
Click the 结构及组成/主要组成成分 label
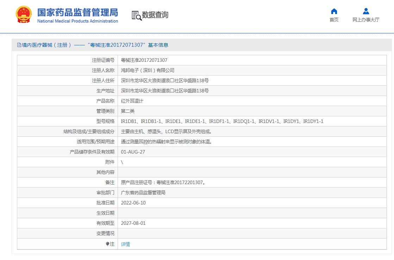click(x=89, y=132)
